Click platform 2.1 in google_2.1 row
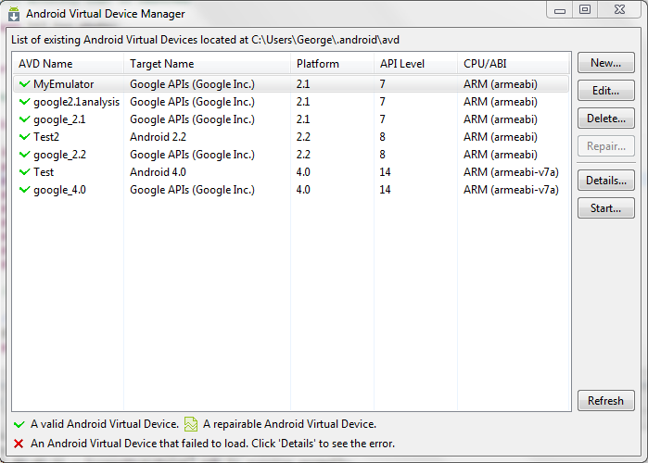The height and width of the screenshot is (463, 648). pyautogui.click(x=303, y=119)
